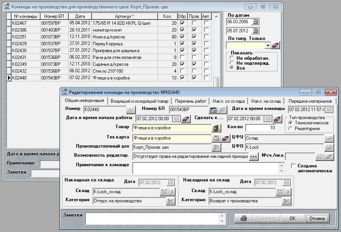The height and width of the screenshot is (232, 341).
Task: Select the Технологическое production type
Action: coord(291,123)
